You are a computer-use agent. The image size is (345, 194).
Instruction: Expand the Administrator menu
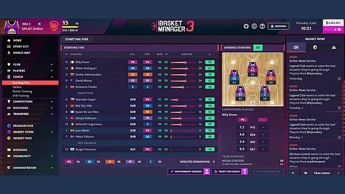(30, 168)
